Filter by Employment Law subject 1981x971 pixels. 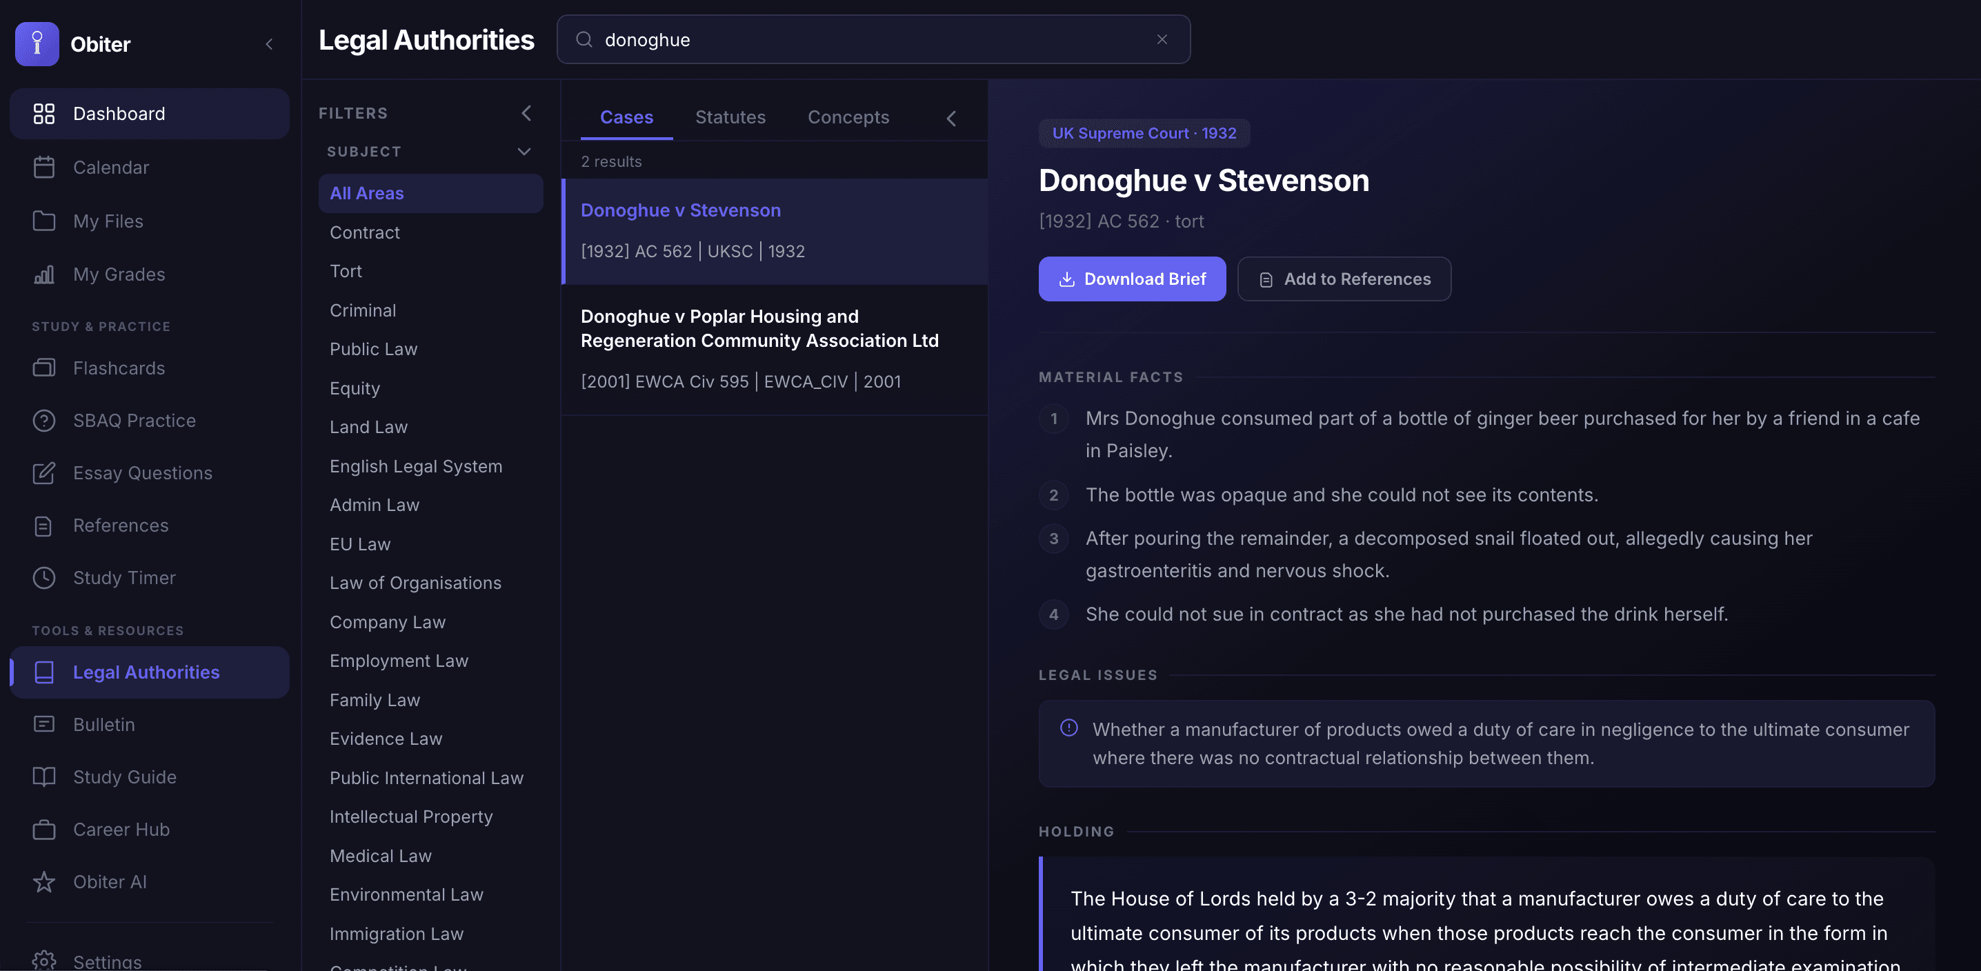(430, 661)
